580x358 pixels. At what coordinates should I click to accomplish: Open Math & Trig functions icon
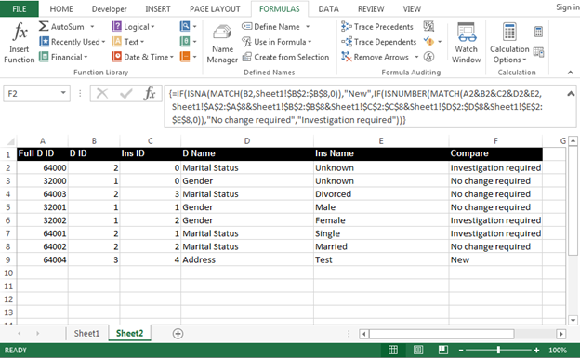pyautogui.click(x=188, y=42)
